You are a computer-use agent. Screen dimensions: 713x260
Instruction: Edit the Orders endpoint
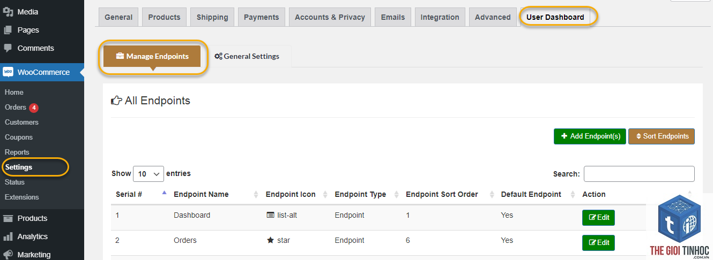598,242
